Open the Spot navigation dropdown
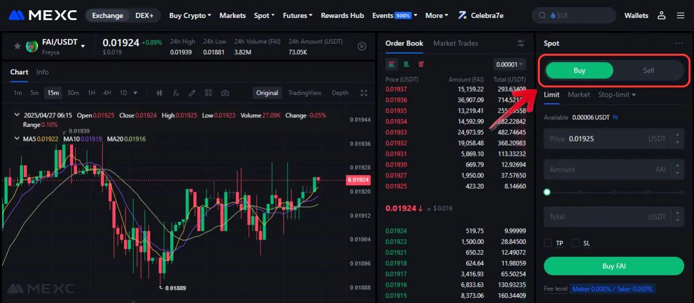The height and width of the screenshot is (303, 694). coord(264,15)
